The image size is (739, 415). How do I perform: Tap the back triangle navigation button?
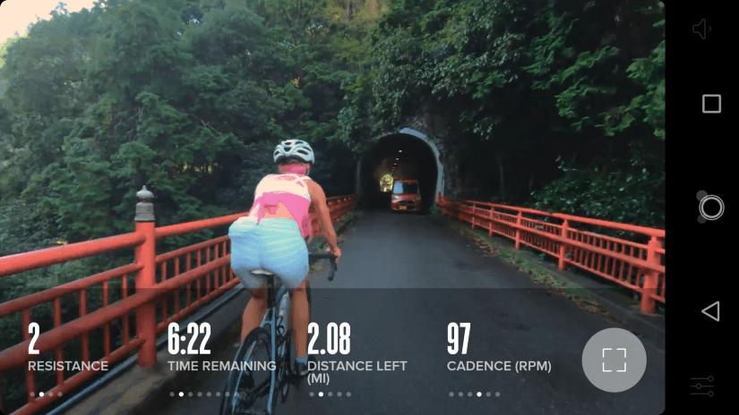[x=710, y=311]
